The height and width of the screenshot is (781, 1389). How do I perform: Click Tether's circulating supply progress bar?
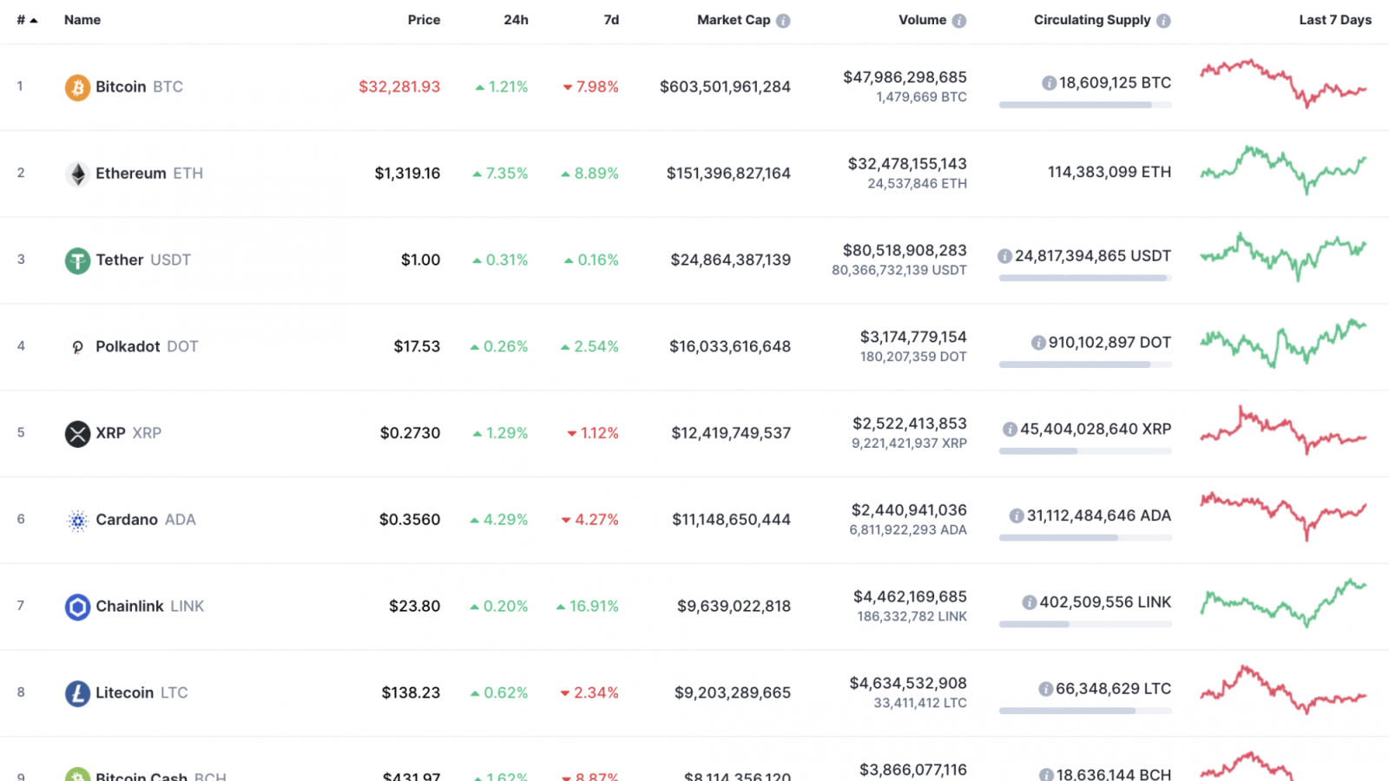1085,279
